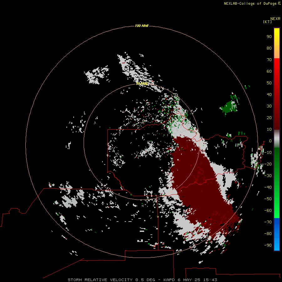Click the 50 value on the velocity scale

point(269,83)
